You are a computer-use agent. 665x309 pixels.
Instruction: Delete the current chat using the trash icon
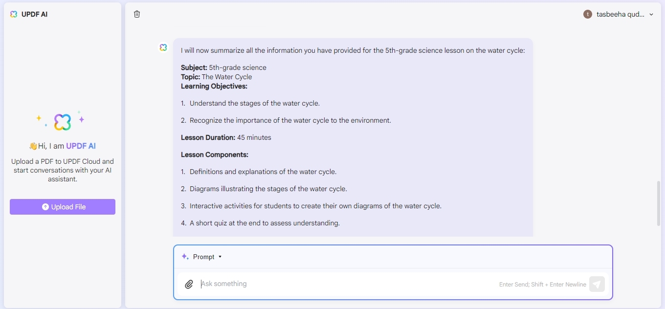137,14
